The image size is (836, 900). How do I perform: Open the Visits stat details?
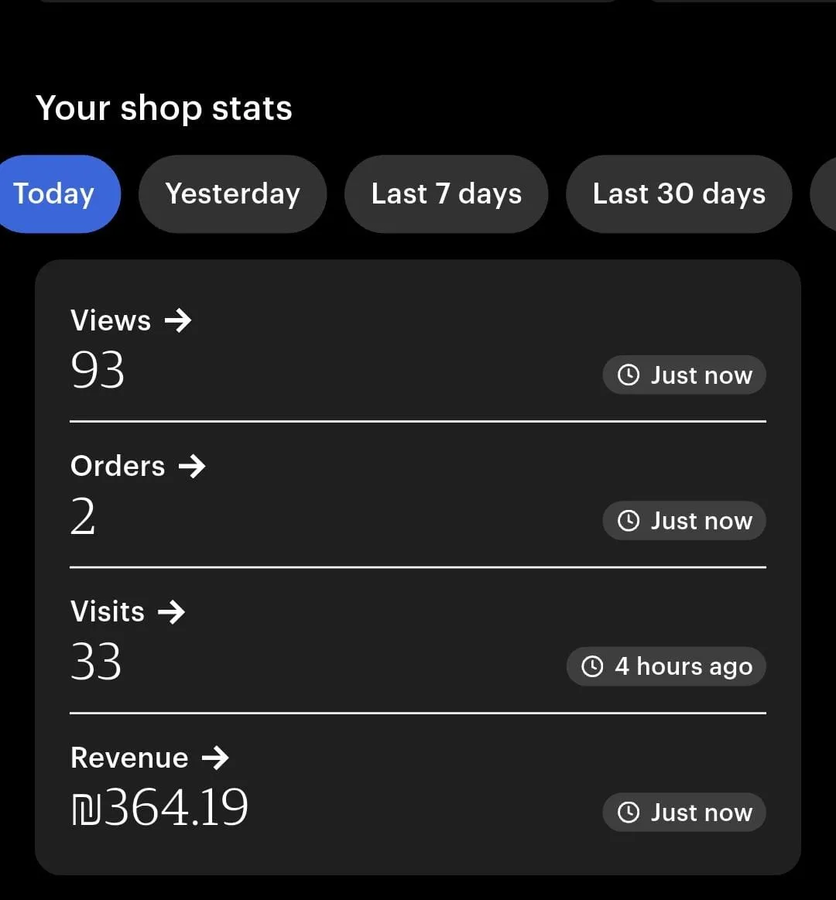pos(108,612)
